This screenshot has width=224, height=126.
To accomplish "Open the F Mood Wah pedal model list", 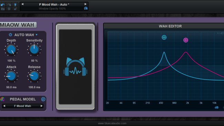I will coord(22,106).
